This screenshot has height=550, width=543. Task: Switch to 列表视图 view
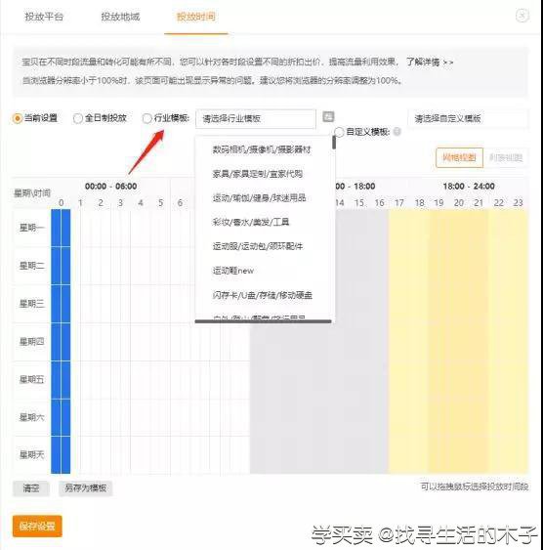pyautogui.click(x=506, y=158)
